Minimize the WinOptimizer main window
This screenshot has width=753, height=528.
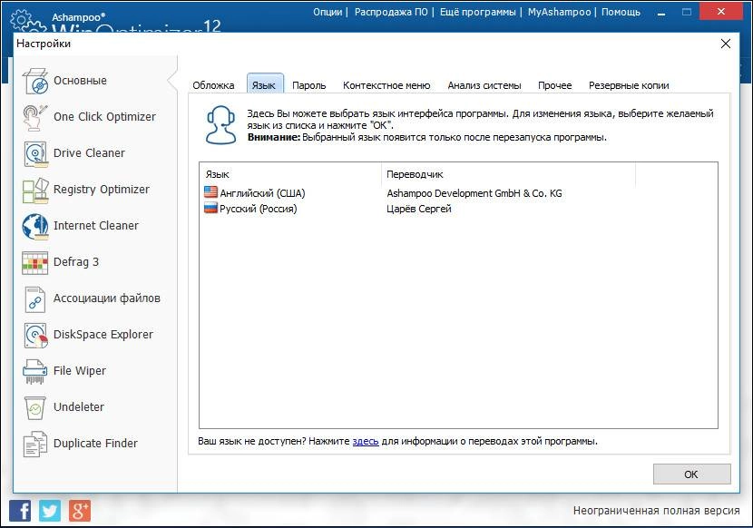point(661,13)
